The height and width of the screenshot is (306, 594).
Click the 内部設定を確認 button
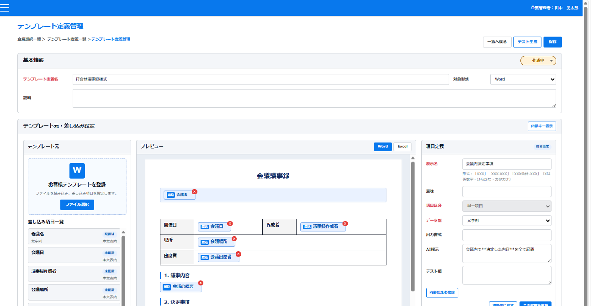pyautogui.click(x=442, y=292)
